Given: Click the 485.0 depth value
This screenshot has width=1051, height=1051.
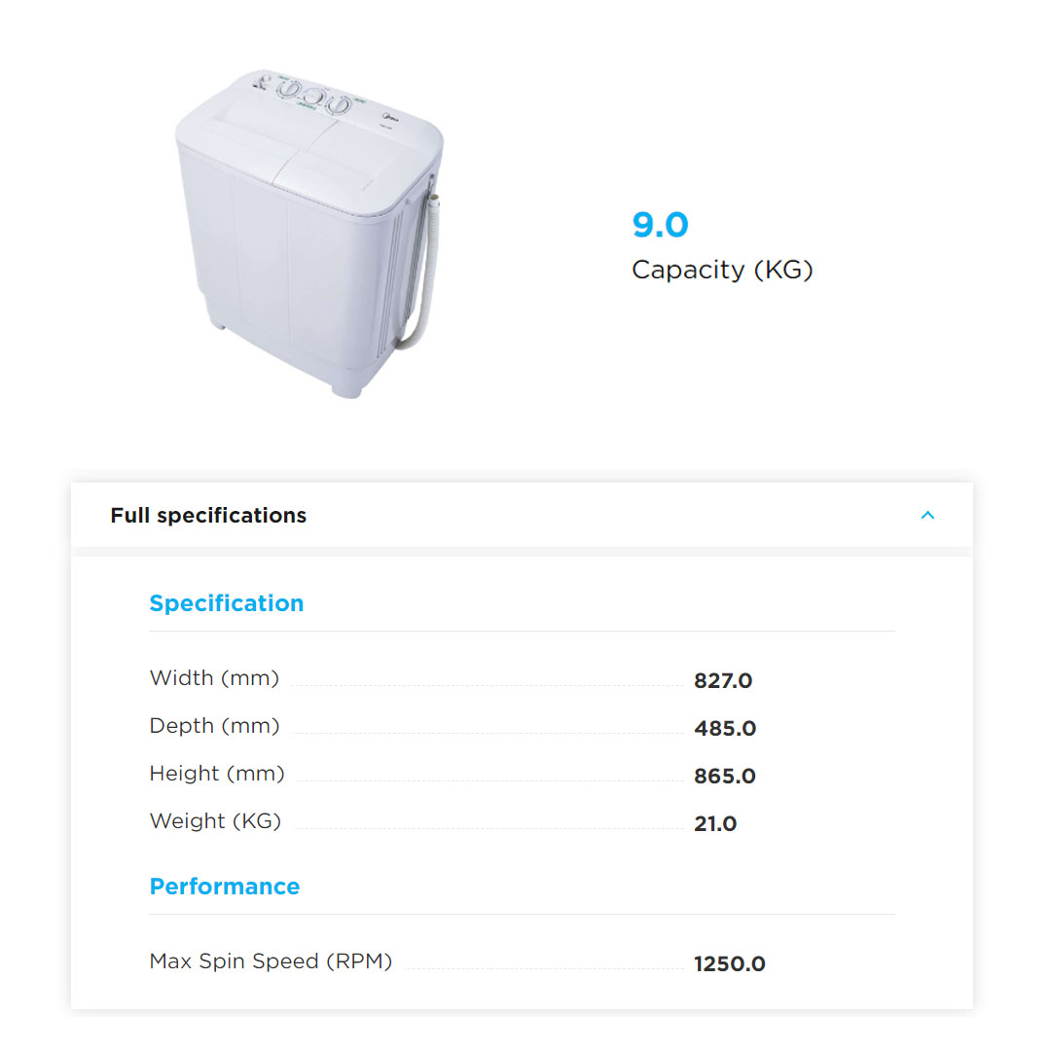Looking at the screenshot, I should pyautogui.click(x=724, y=728).
